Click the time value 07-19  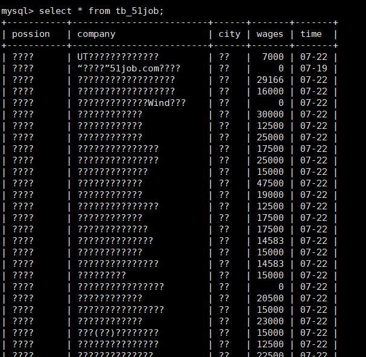[x=313, y=68]
